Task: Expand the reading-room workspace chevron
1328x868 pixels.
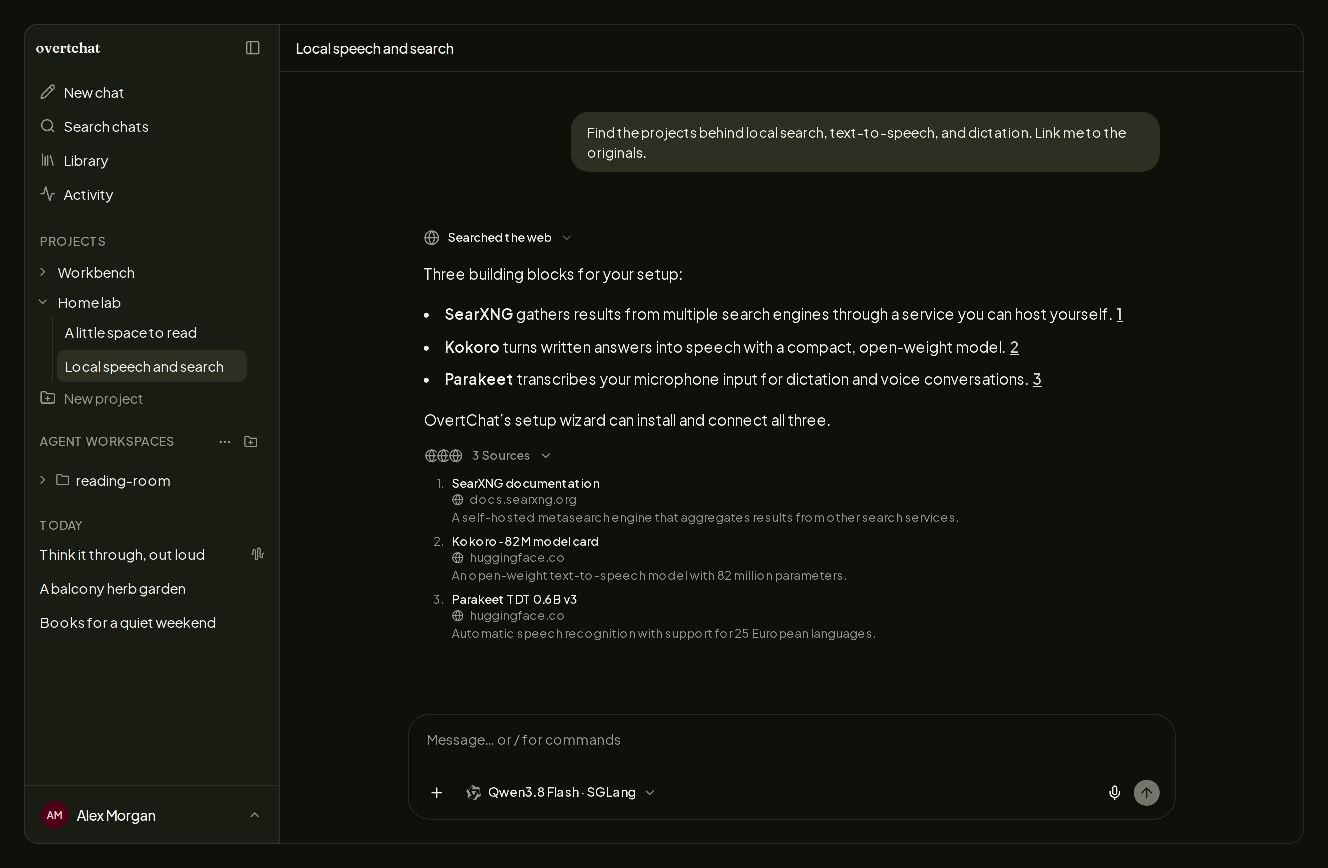Action: tap(43, 479)
